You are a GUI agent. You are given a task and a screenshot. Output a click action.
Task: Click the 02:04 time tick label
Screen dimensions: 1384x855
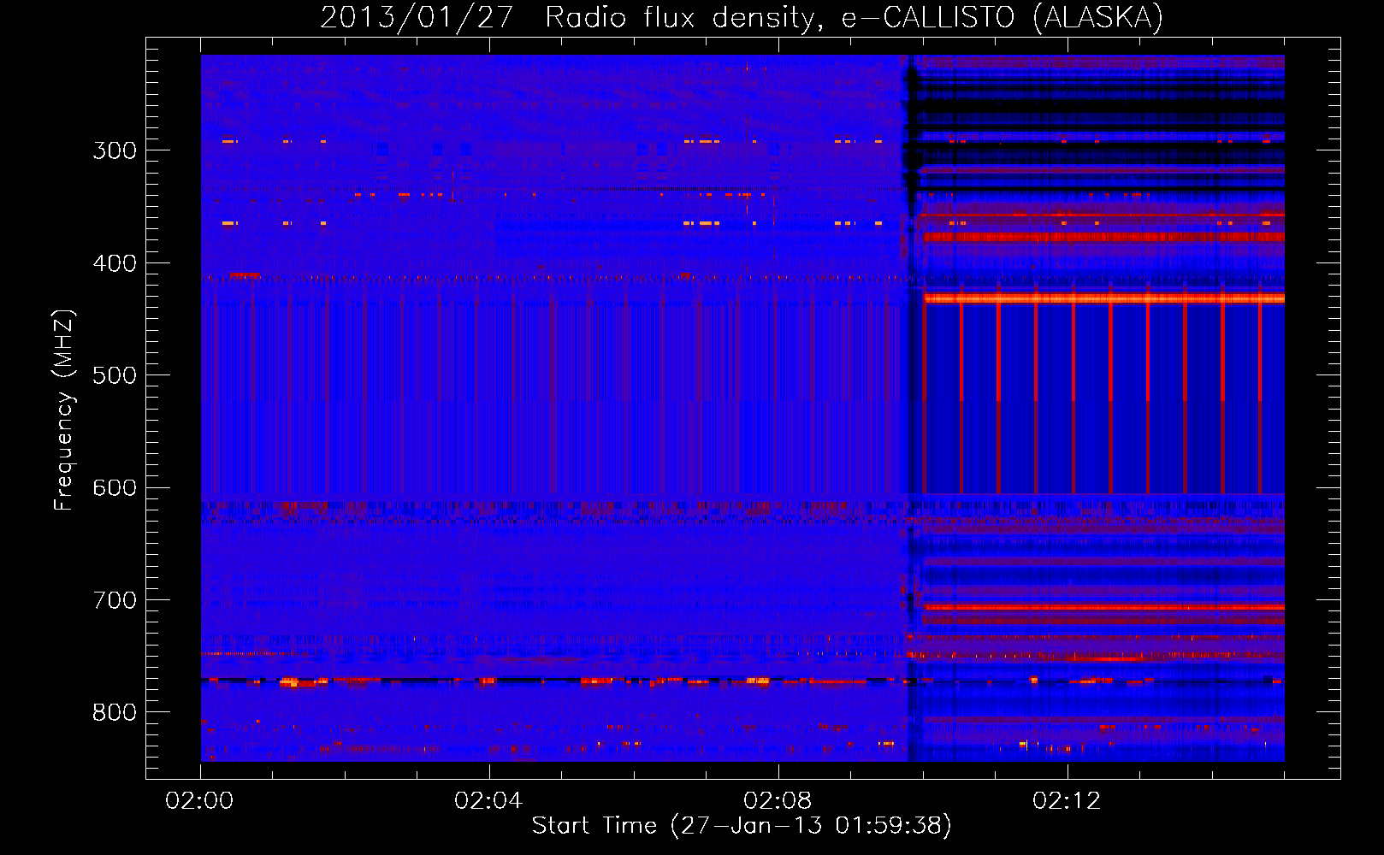point(488,801)
